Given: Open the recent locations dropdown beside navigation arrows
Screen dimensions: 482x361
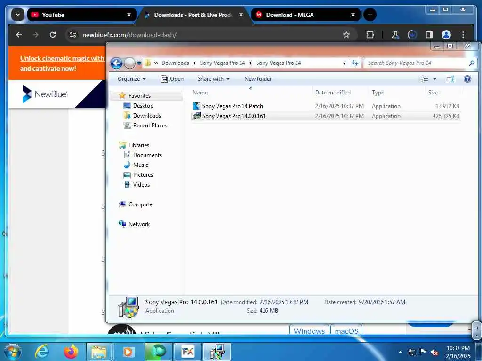Looking at the screenshot, I should tap(139, 63).
